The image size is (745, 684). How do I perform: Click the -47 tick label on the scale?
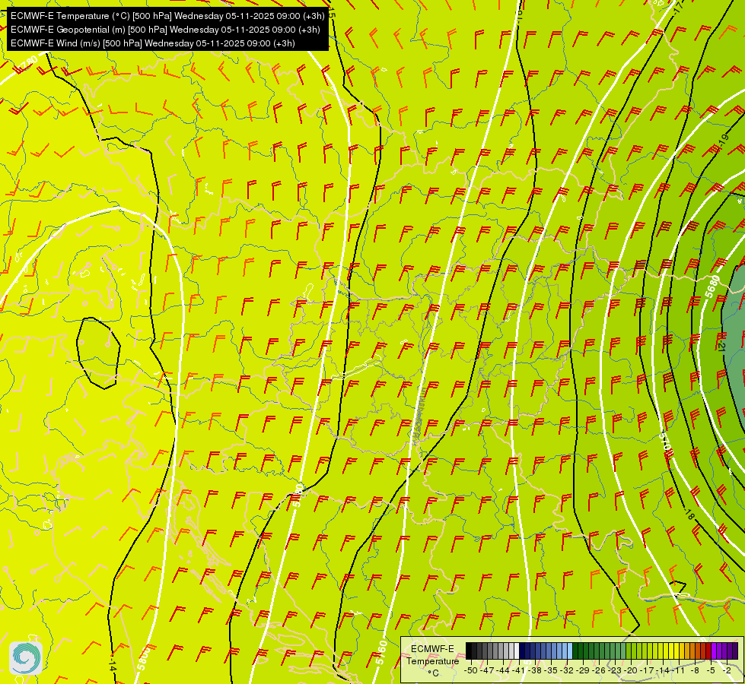coord(486,670)
